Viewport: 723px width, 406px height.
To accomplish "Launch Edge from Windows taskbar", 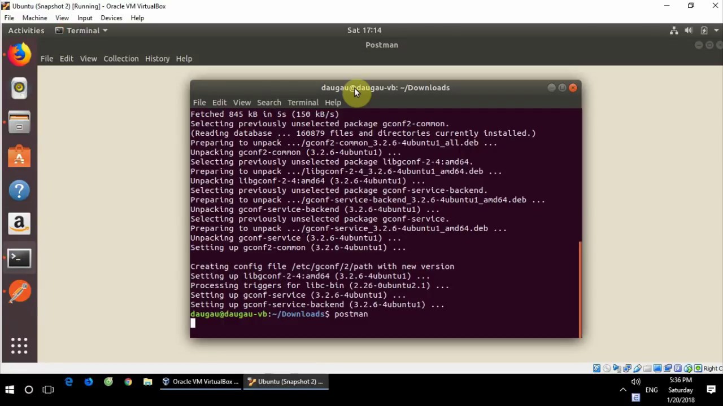I will tap(69, 382).
